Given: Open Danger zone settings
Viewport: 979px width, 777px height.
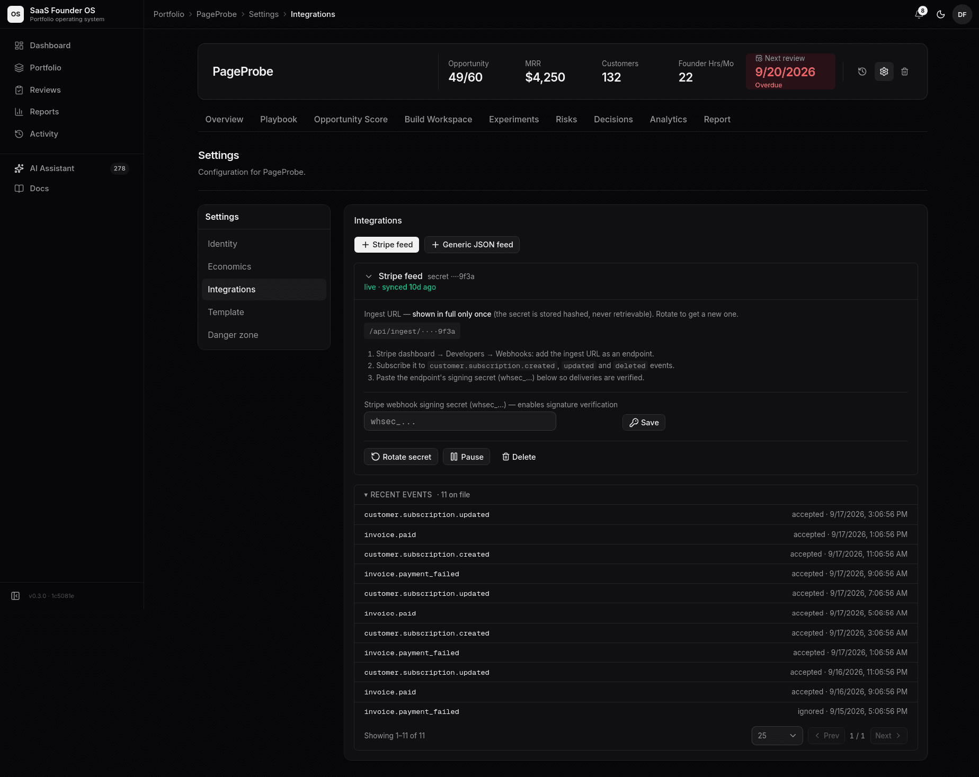Looking at the screenshot, I should [264, 335].
